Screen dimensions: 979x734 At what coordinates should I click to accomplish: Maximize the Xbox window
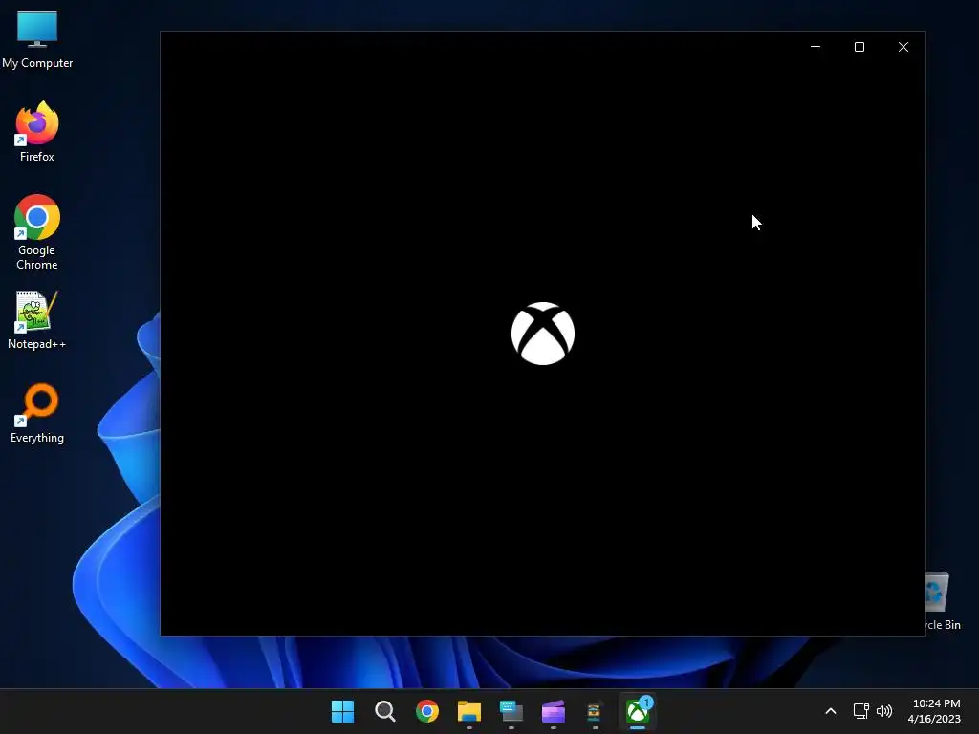[859, 47]
